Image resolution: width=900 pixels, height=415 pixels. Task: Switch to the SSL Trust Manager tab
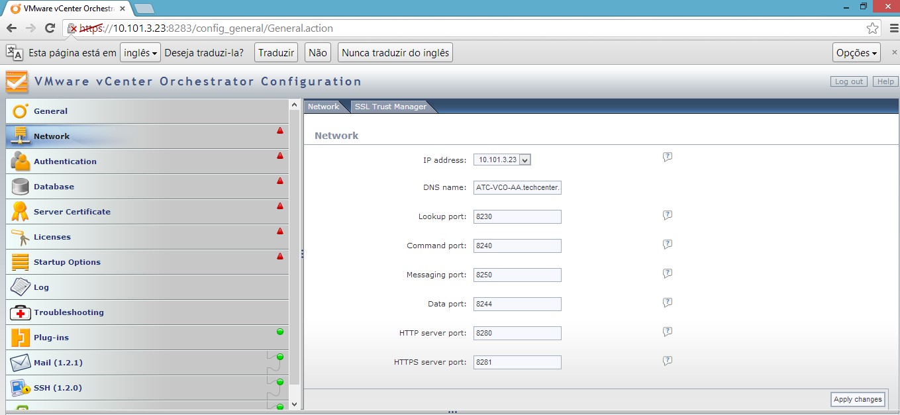point(390,107)
